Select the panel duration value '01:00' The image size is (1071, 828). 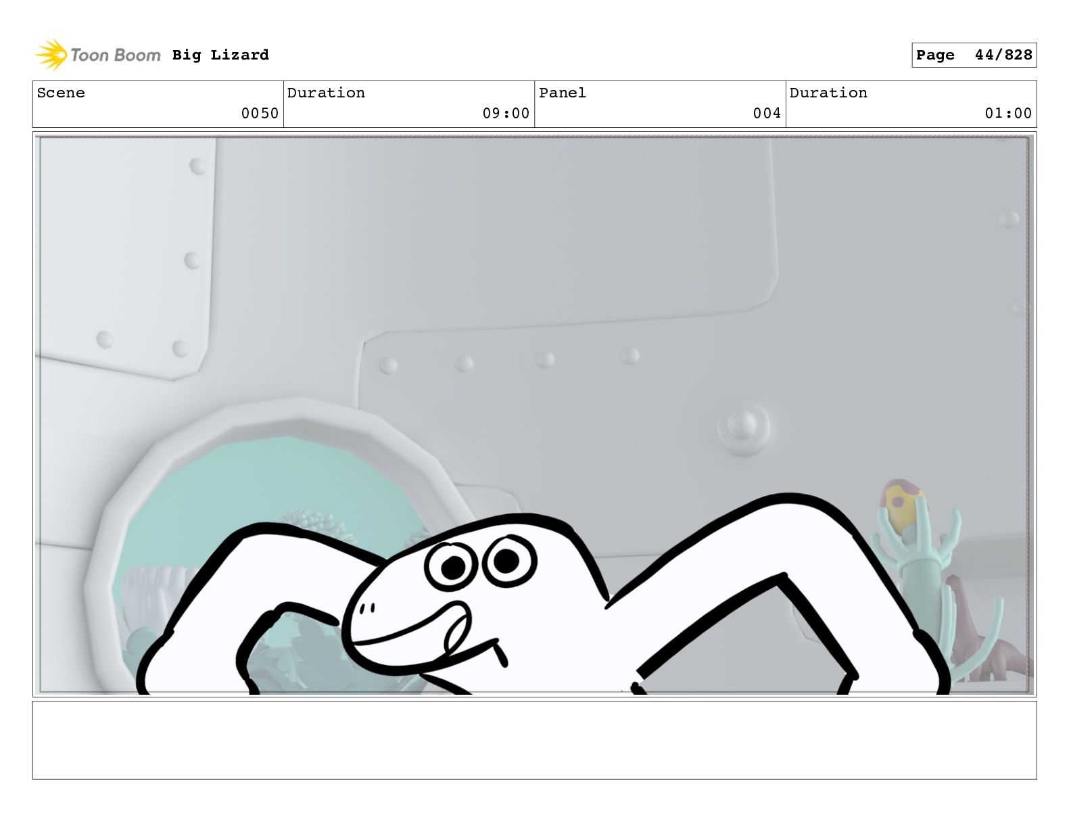pyautogui.click(x=1008, y=113)
